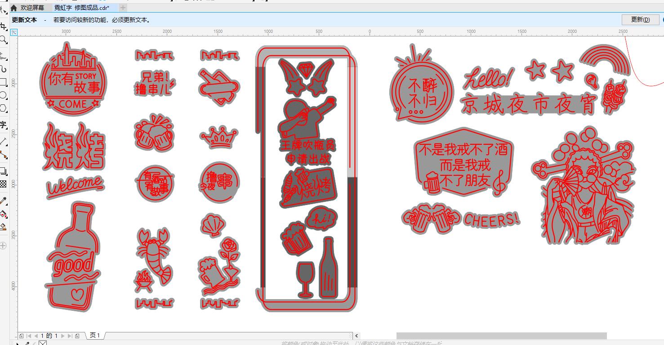Switch to the 欢迎屏幕 tab
This screenshot has height=345, width=664.
(x=32, y=8)
